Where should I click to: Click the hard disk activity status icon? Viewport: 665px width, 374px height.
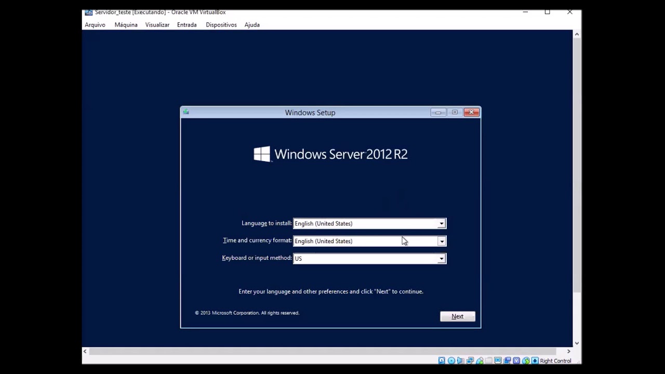pyautogui.click(x=442, y=360)
